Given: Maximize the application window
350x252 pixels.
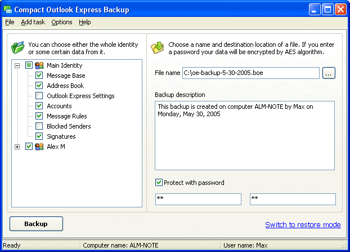Looking at the screenshot, I should pos(327,10).
